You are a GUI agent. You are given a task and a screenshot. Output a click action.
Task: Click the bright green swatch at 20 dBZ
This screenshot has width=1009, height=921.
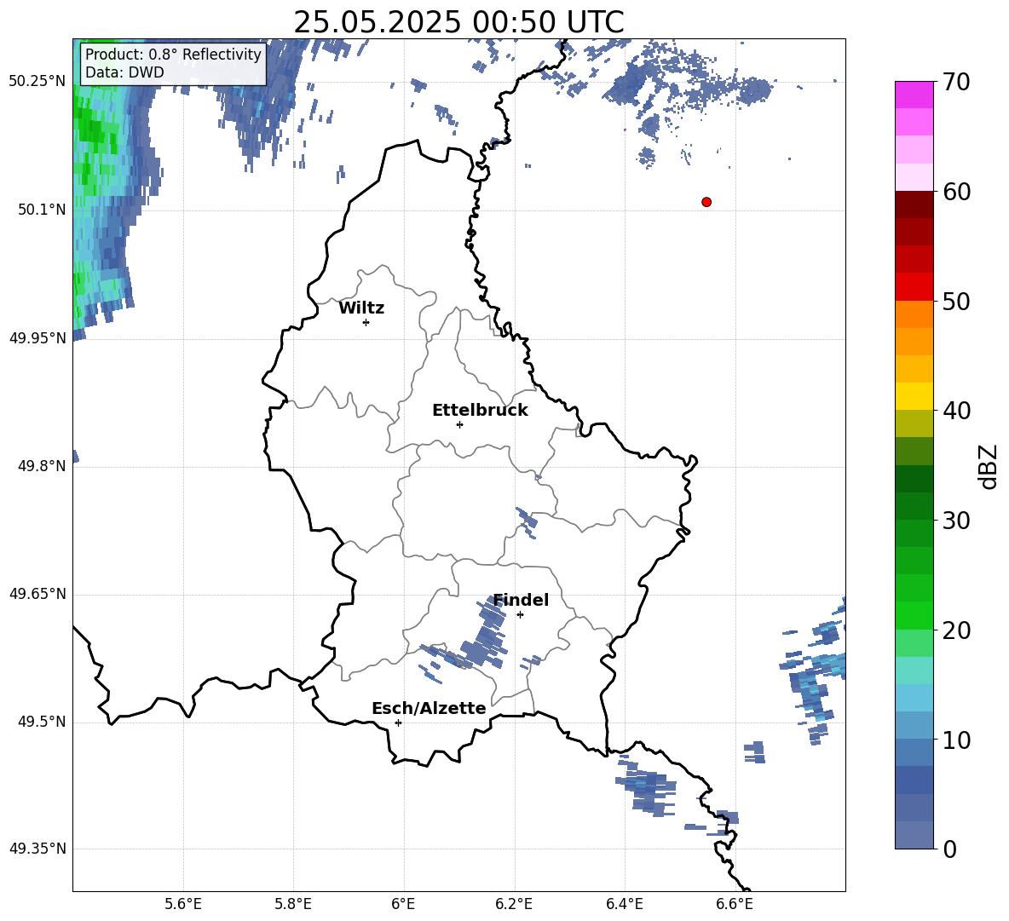[914, 615]
